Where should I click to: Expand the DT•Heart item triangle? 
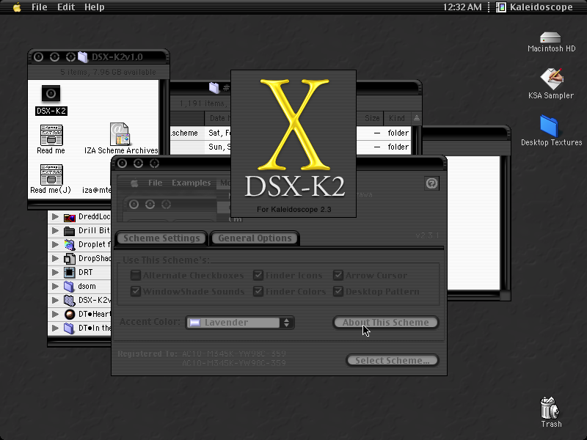(x=55, y=314)
